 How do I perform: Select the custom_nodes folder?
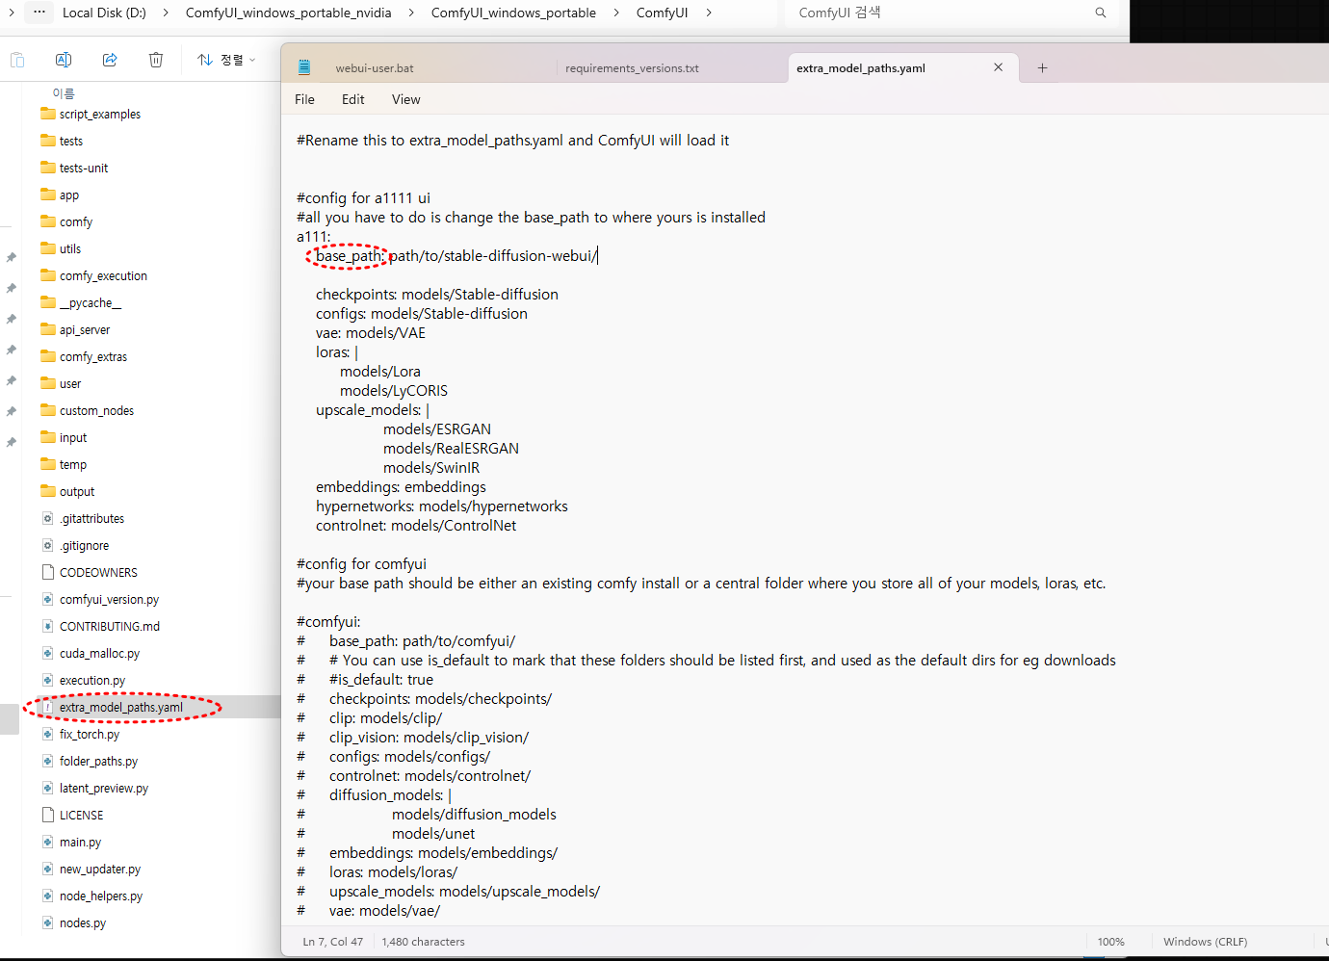click(x=96, y=410)
